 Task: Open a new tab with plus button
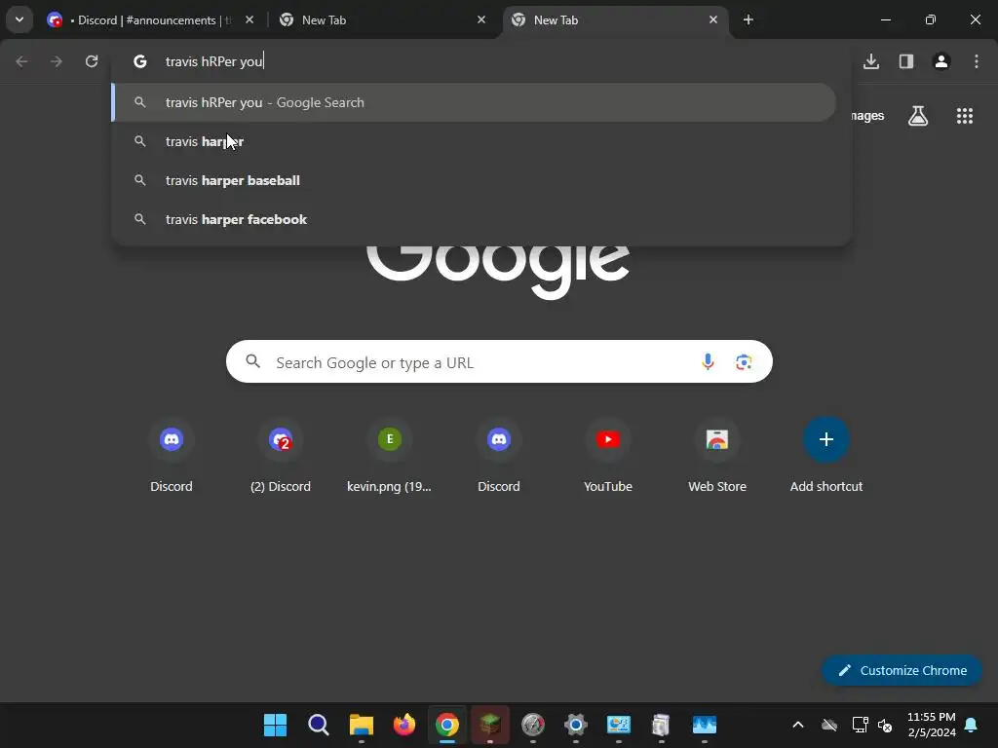748,20
